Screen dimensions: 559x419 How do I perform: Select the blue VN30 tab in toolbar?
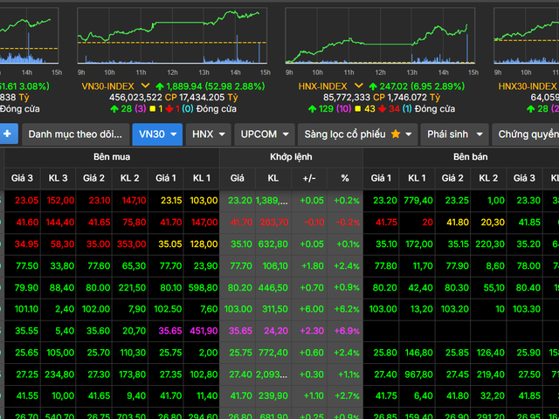(x=157, y=134)
